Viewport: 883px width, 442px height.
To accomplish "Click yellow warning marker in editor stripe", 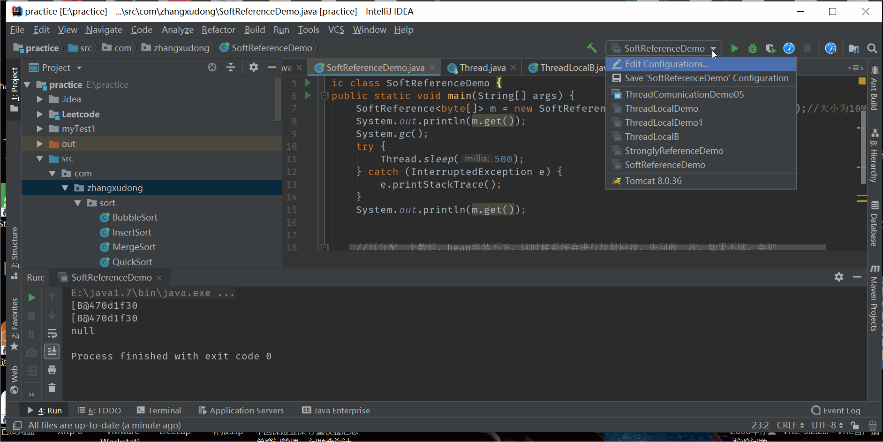I will point(862,81).
